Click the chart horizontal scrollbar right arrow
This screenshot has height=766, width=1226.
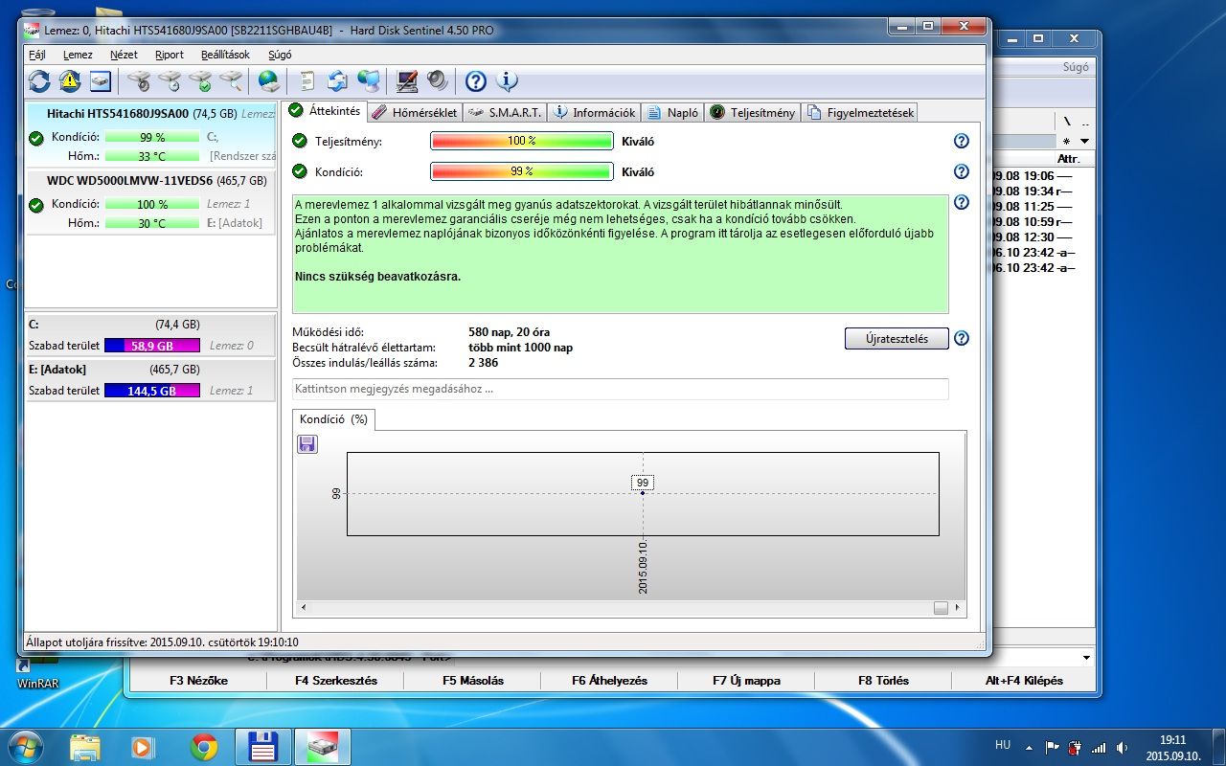pos(960,608)
